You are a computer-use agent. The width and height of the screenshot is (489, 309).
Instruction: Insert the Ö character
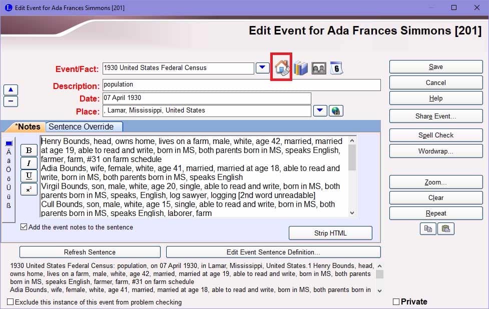pyautogui.click(x=9, y=169)
